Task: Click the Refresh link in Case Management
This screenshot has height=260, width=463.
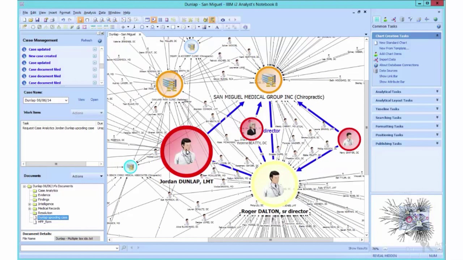Action: (x=86, y=40)
